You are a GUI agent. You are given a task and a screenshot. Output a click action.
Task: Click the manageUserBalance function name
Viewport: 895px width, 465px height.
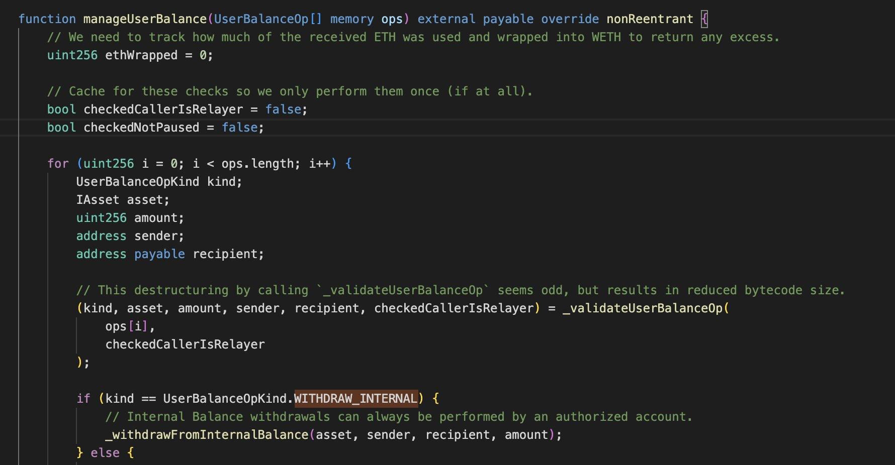click(145, 19)
